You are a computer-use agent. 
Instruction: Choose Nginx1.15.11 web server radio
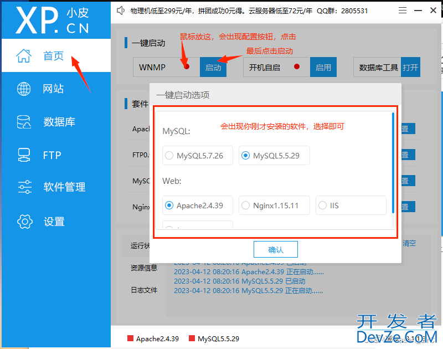(x=274, y=206)
